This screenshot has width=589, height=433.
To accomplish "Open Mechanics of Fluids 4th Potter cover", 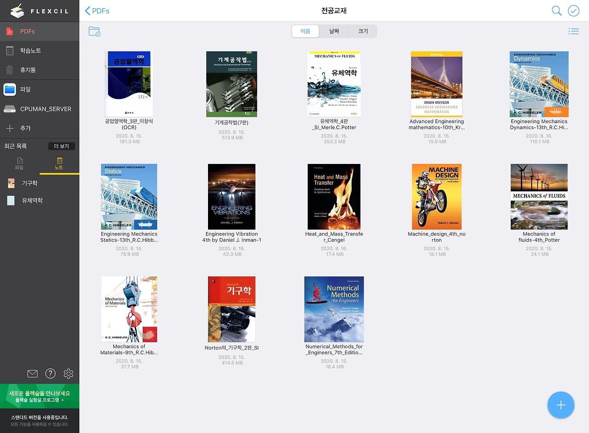I will (539, 197).
